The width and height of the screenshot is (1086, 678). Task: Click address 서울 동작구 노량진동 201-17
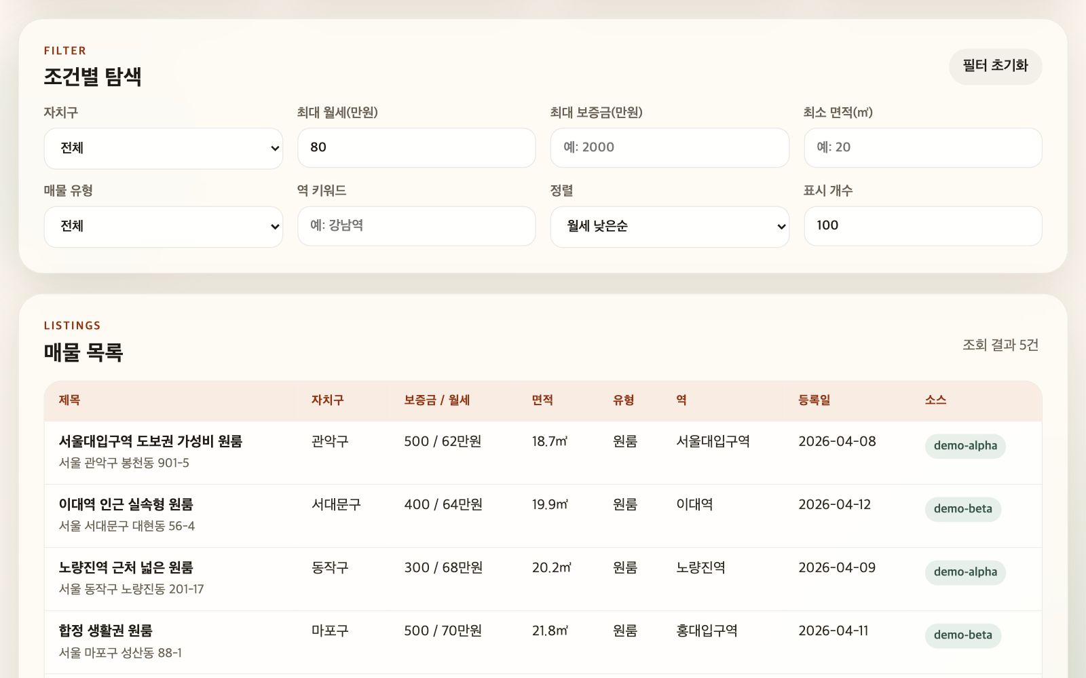[x=131, y=589]
